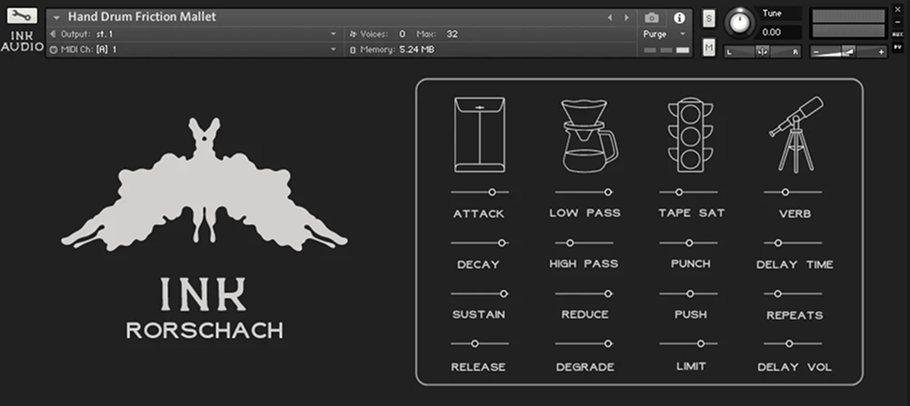Click the coffee dripper icon
Screen dimensions: 910x406
tap(588, 136)
